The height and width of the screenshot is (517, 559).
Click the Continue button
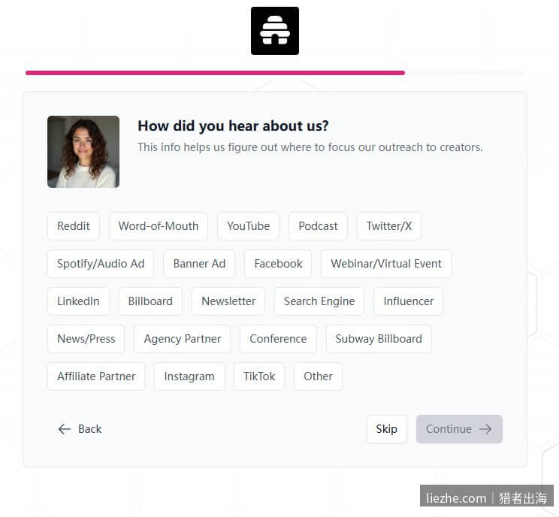pos(459,429)
